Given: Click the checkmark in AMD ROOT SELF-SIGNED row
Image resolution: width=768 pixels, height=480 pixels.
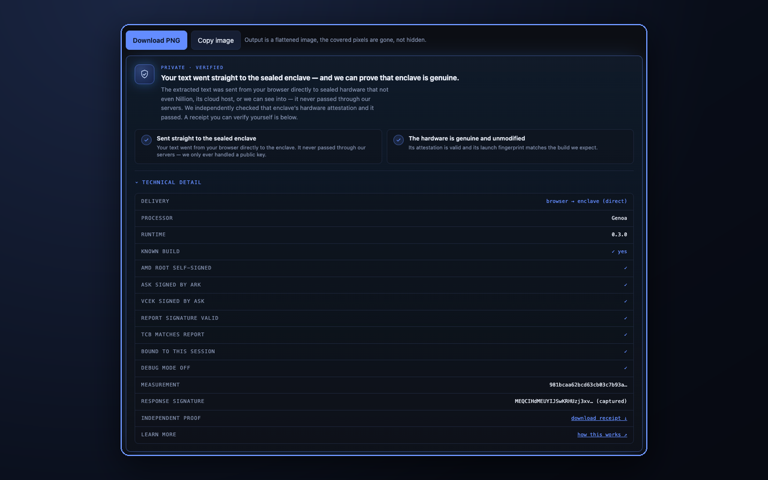Looking at the screenshot, I should click(x=625, y=268).
